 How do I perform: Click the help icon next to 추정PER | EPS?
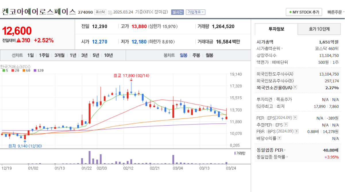click(x=286, y=125)
